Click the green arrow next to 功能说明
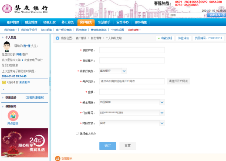Viewport: 226px width, 161px height. [x=159, y=38]
